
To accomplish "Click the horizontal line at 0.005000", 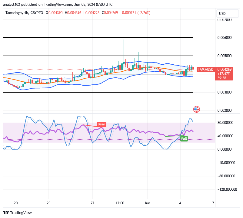I will [x=98, y=56].
